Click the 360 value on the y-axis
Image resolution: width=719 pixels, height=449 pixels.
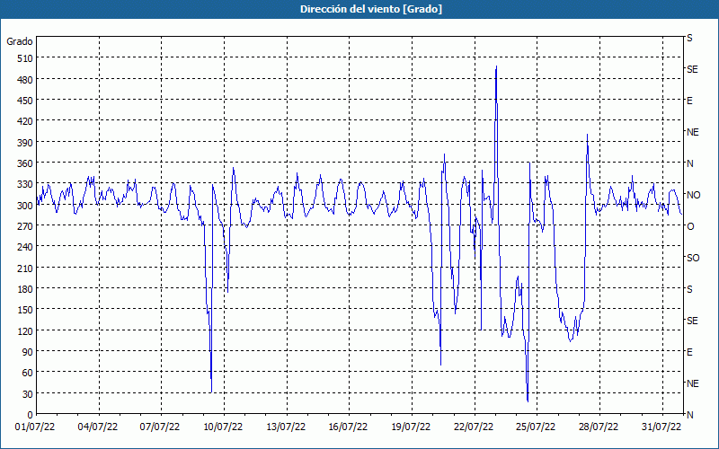point(25,163)
